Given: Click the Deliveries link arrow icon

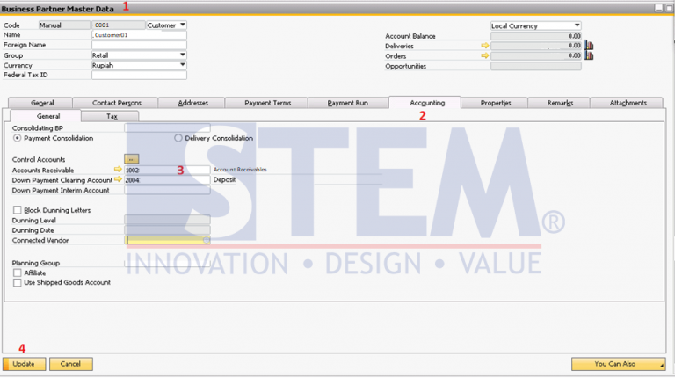Looking at the screenshot, I should click(484, 46).
